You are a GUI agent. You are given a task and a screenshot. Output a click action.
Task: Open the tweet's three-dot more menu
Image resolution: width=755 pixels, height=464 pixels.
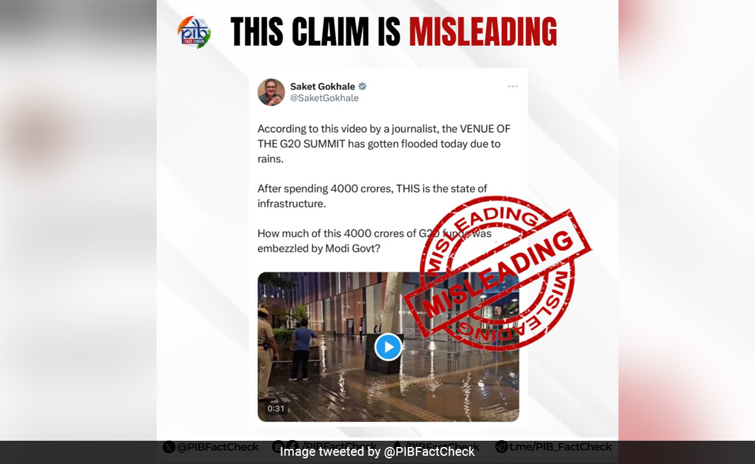coord(513,87)
